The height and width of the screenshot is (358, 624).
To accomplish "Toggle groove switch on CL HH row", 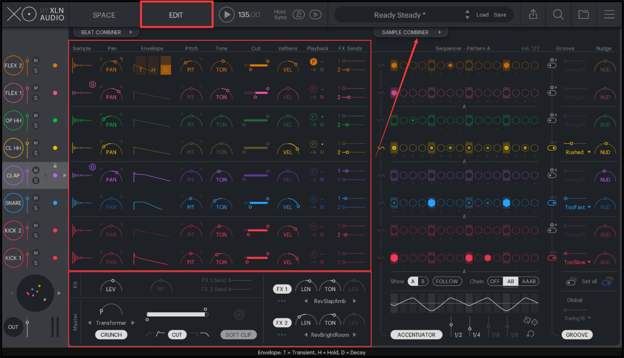I will (x=552, y=148).
